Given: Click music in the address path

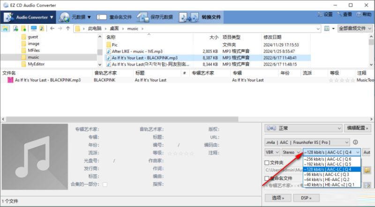Looking at the screenshot, I should click(133, 29).
